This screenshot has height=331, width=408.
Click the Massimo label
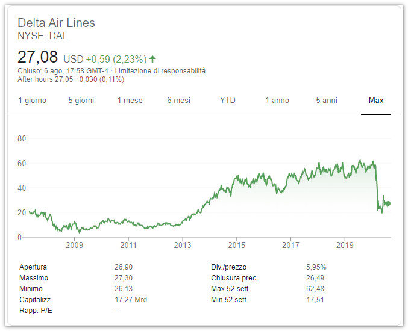click(34, 278)
